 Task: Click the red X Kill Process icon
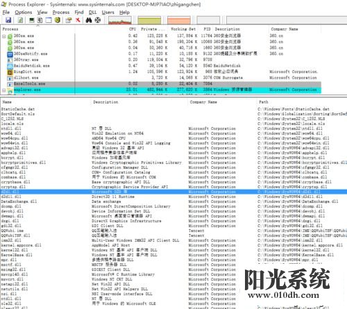click(78, 20)
